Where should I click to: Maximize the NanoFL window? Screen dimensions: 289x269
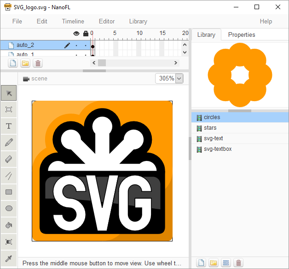pos(257,7)
